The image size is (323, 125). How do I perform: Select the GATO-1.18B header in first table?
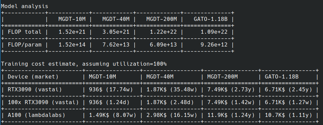coord(210,19)
